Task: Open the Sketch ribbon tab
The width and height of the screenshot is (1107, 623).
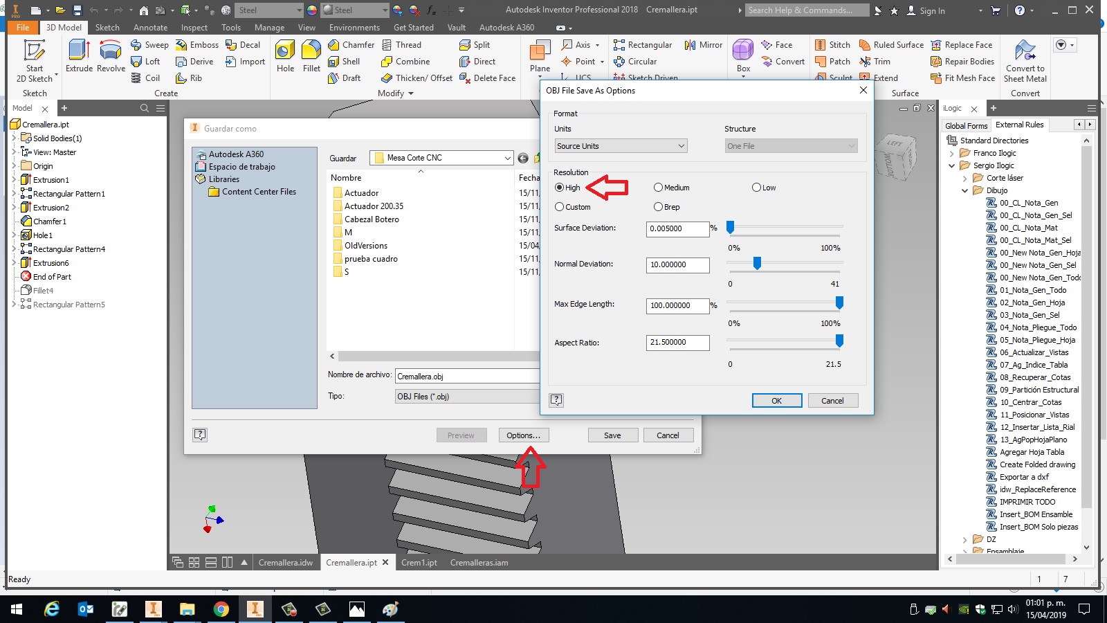Action: (107, 28)
